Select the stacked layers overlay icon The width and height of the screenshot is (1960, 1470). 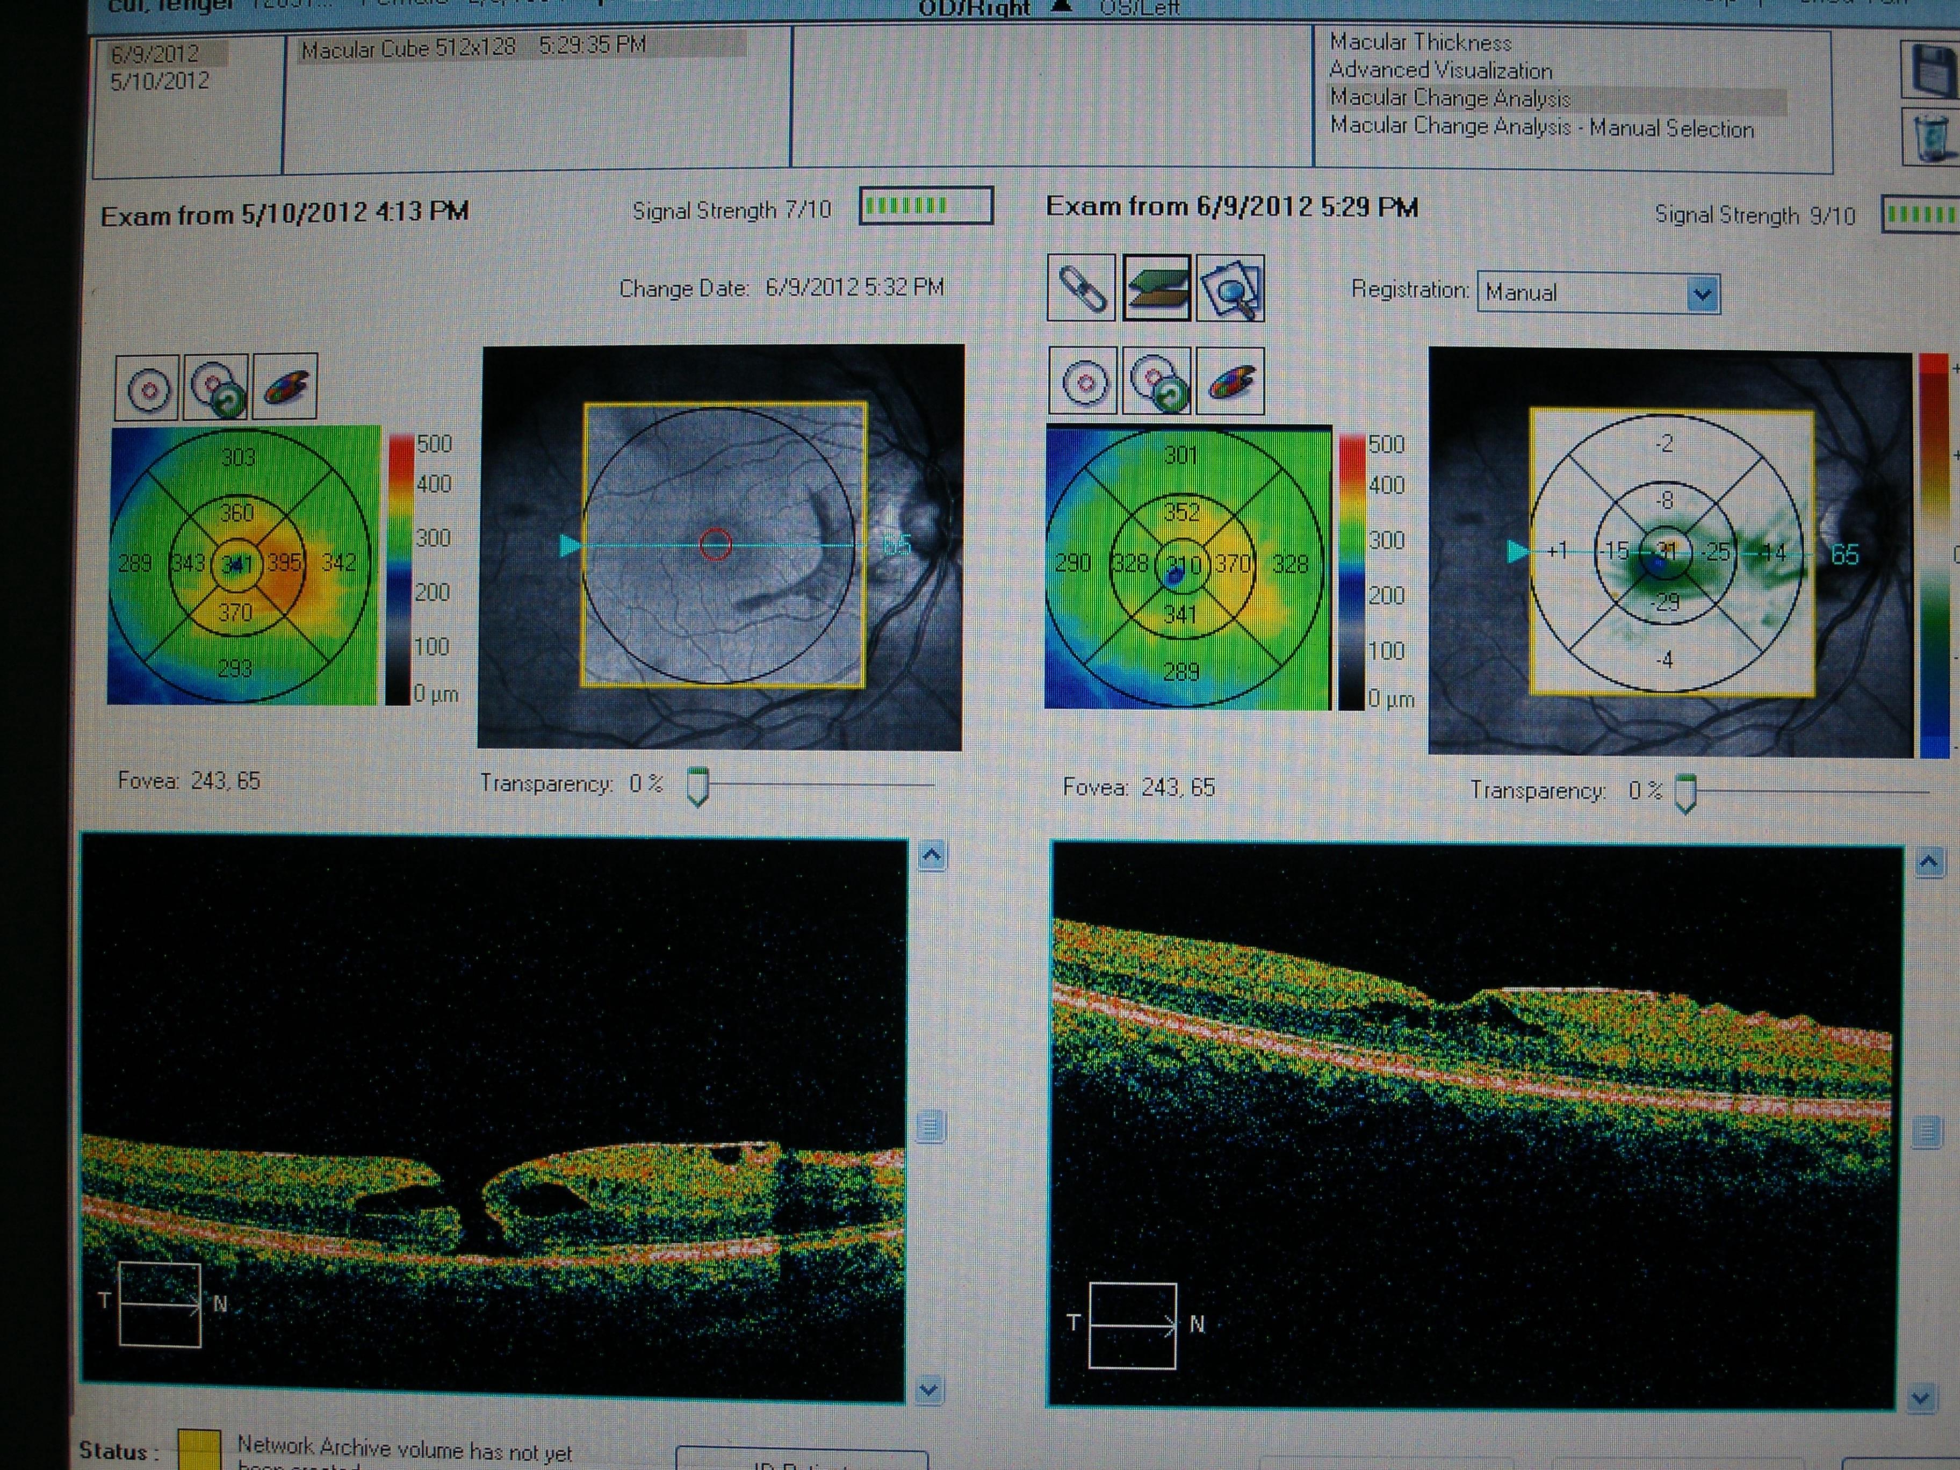pos(1156,288)
